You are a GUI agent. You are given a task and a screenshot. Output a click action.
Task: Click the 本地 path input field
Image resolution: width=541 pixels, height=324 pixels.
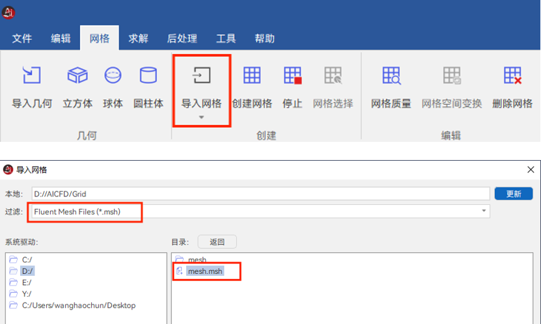coord(260,194)
